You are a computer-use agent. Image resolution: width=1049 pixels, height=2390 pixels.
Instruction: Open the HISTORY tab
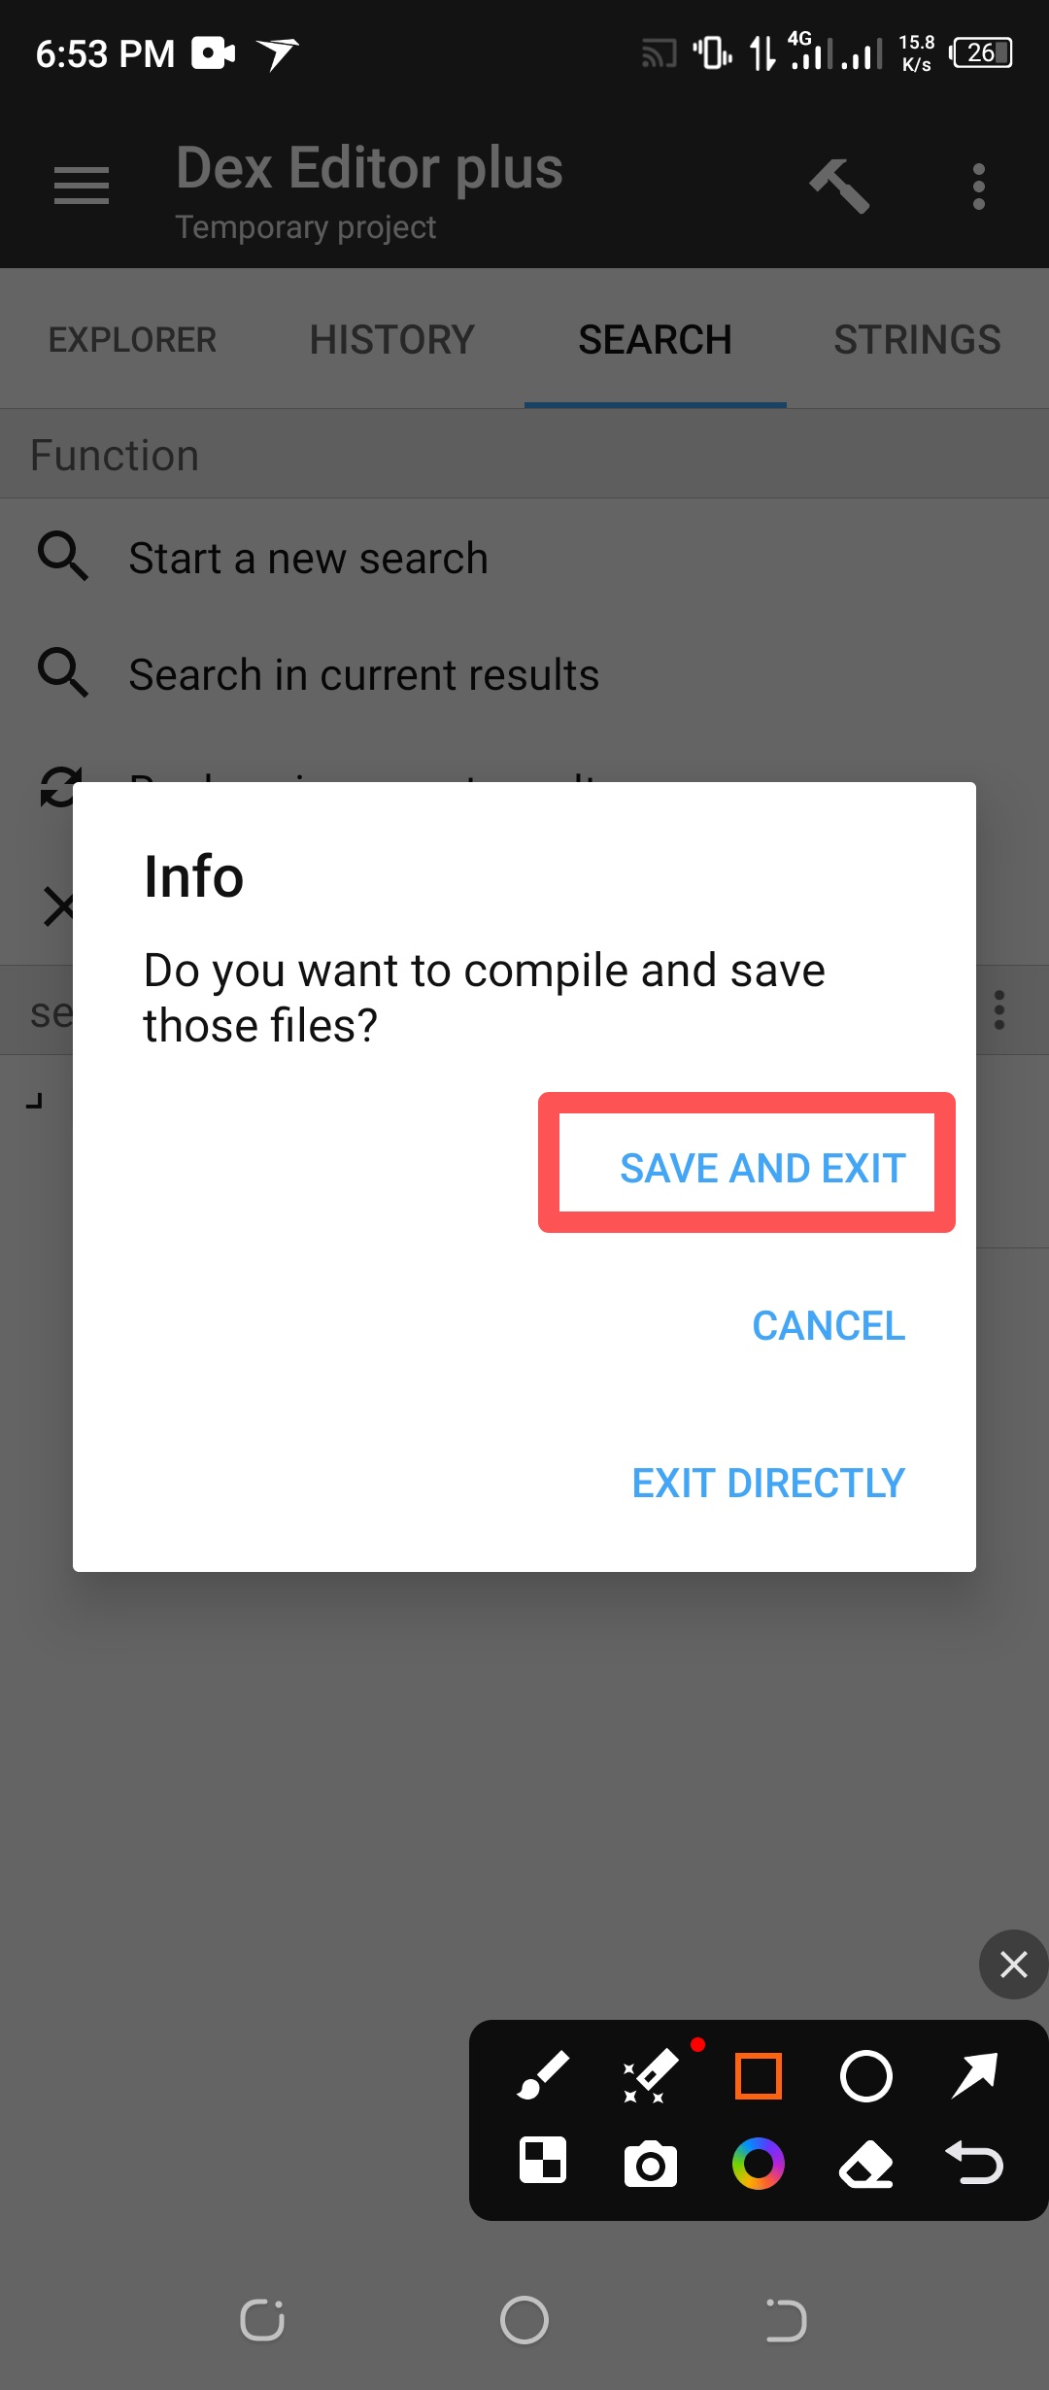(x=392, y=340)
